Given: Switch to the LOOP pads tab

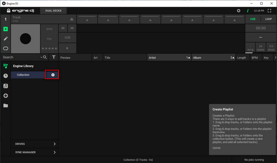Looking at the screenshot, I should 268,19.
